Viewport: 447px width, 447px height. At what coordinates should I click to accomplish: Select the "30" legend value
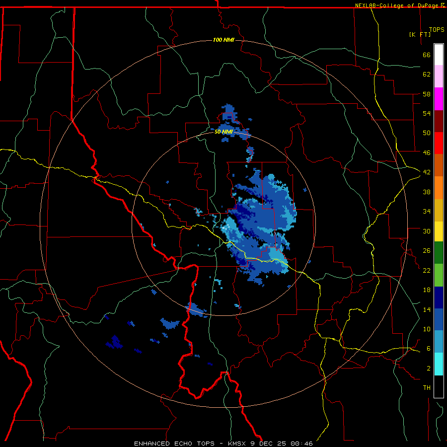(427, 231)
